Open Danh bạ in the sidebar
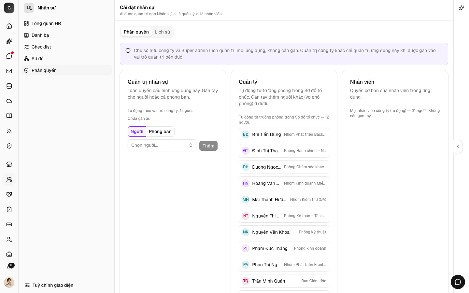The height and width of the screenshot is (293, 469). tap(66, 35)
